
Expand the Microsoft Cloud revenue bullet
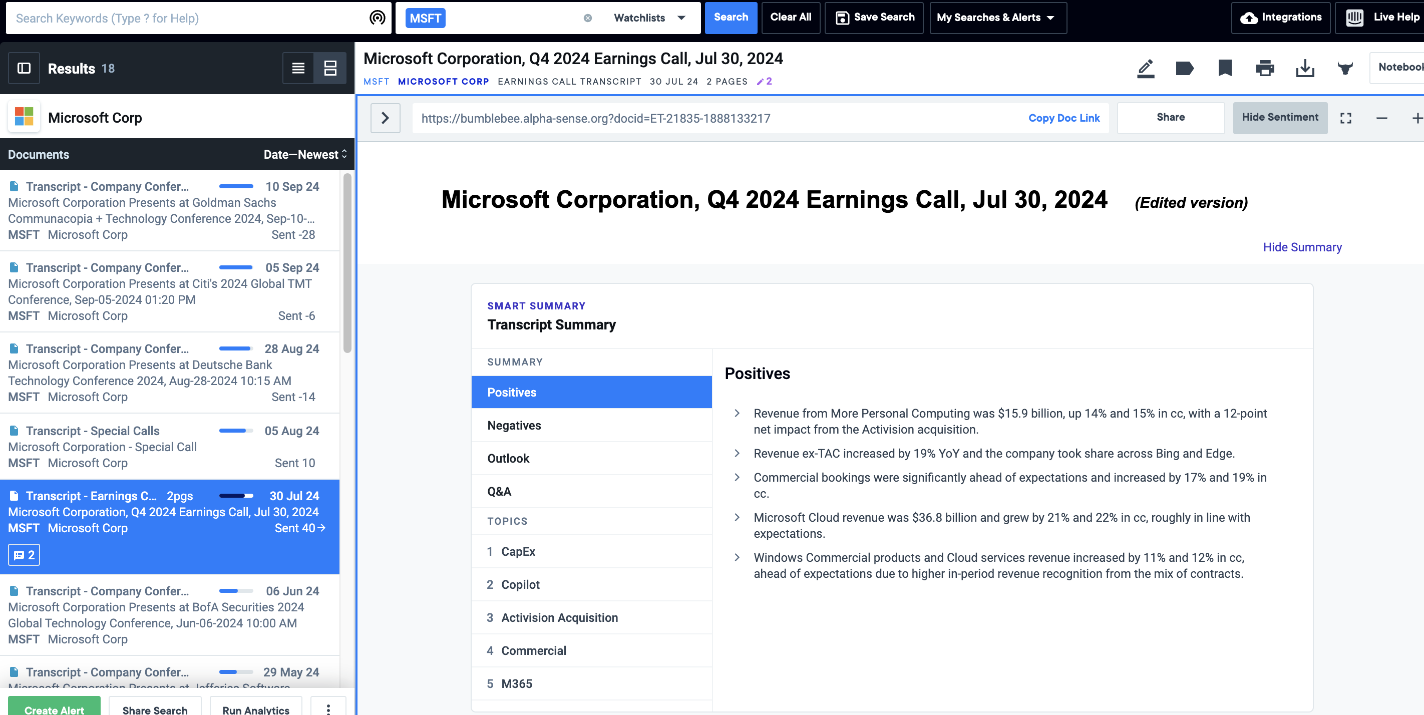(737, 518)
